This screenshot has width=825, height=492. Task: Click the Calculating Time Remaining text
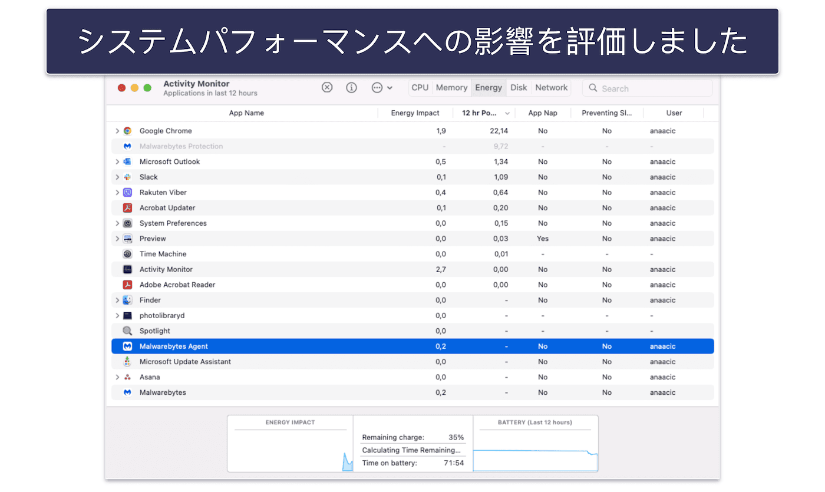point(411,450)
